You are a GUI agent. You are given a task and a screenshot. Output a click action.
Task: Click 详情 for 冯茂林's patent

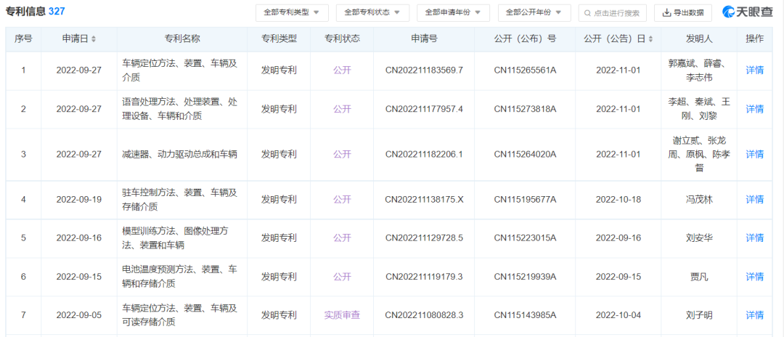pyautogui.click(x=755, y=199)
